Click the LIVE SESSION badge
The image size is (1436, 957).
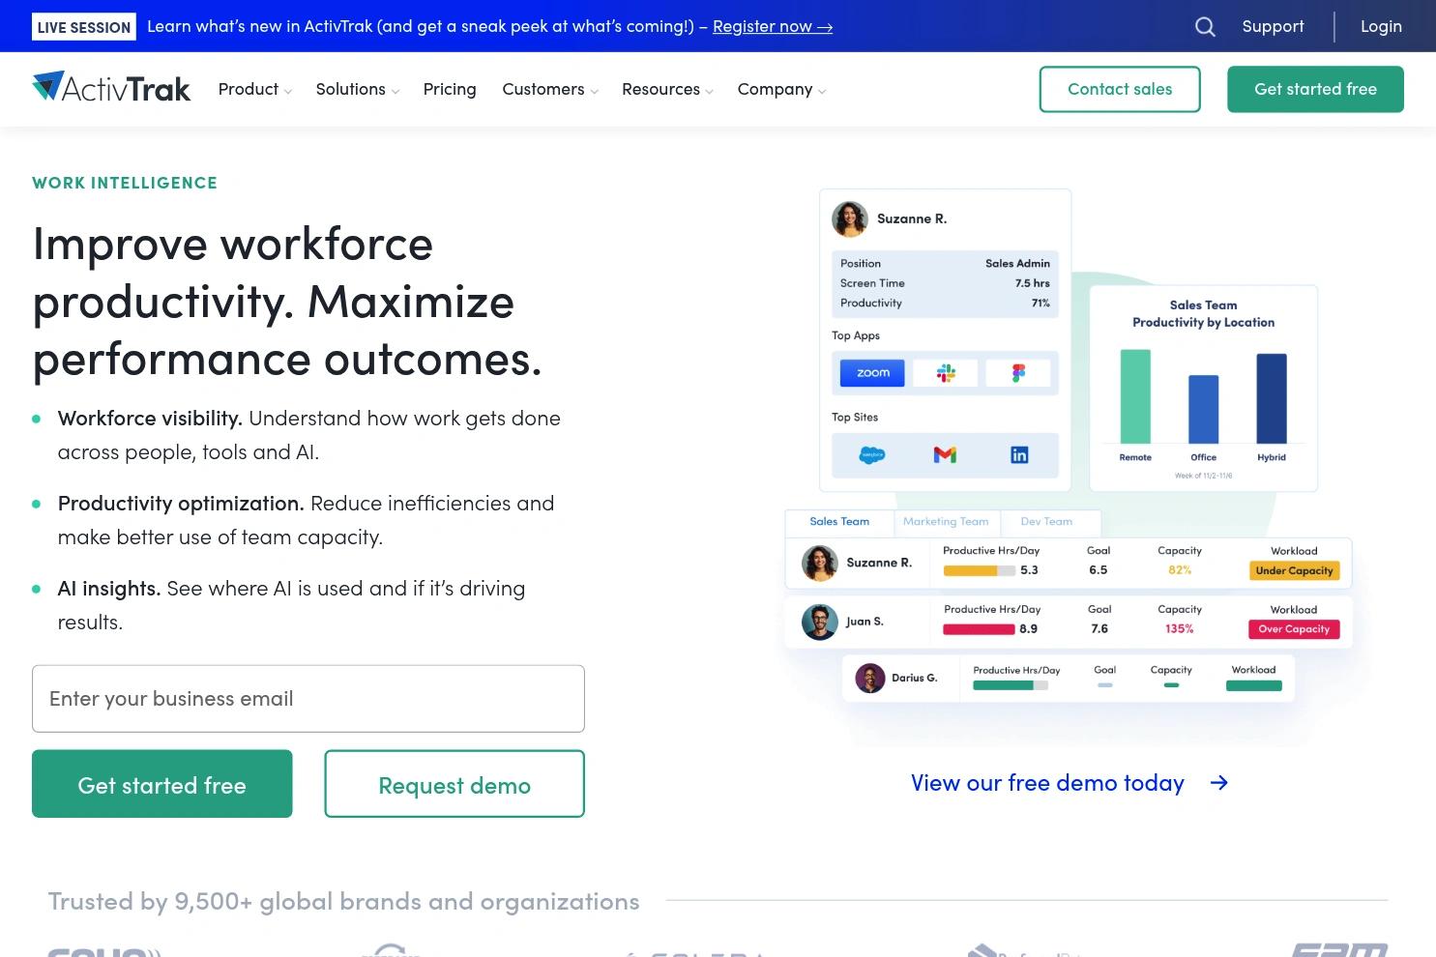click(x=84, y=27)
